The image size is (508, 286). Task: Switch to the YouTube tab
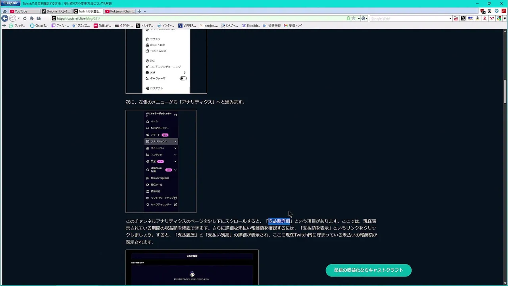(x=24, y=11)
